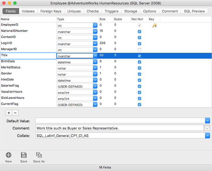Expand the Collate dropdown

(x=207, y=136)
